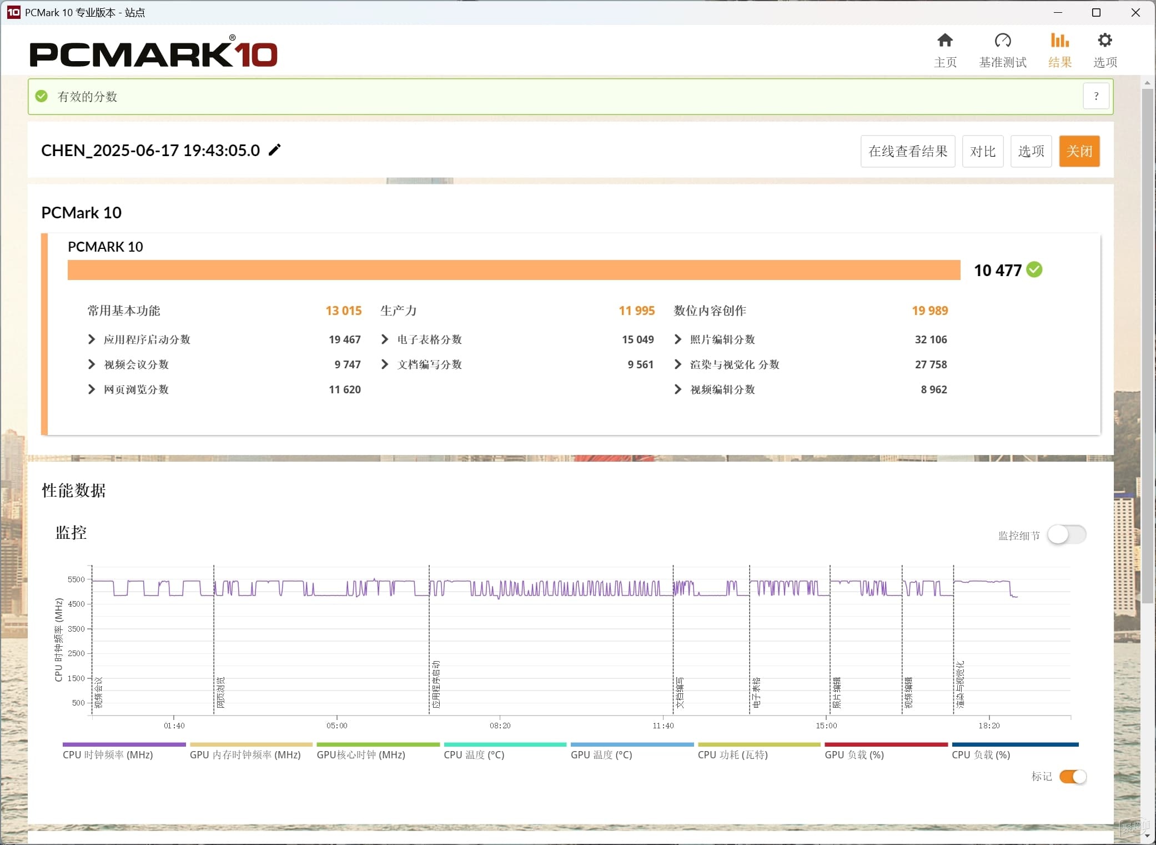Click the 选项 button in result header
This screenshot has width=1156, height=845.
point(1031,151)
